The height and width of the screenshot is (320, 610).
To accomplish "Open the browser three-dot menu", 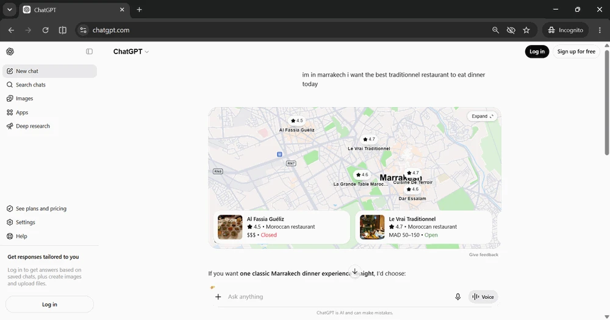I will point(600,30).
